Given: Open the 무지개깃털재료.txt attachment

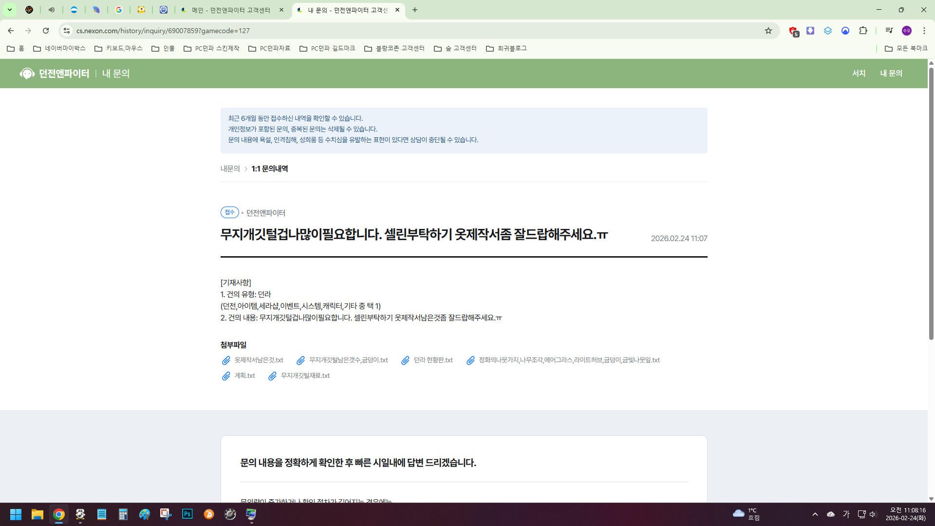Looking at the screenshot, I should (x=305, y=376).
